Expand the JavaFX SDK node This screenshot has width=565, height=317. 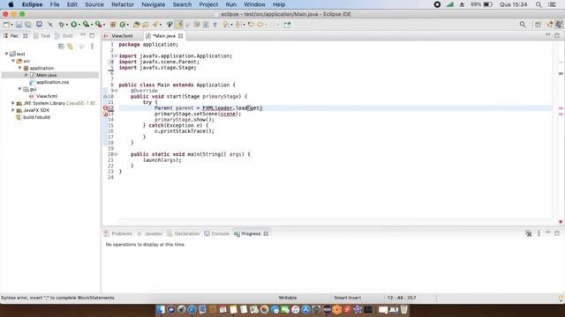click(13, 110)
